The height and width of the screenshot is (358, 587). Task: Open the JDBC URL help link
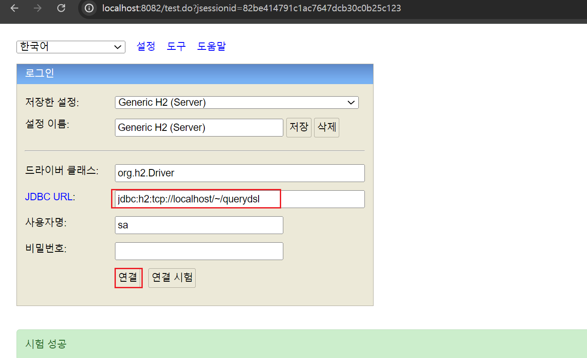[x=49, y=196]
